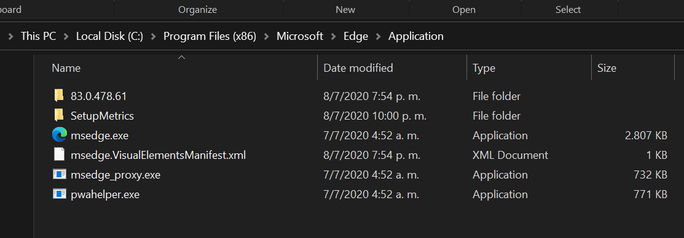The width and height of the screenshot is (684, 238).
Task: Expand the chevron after Program Files (x86)
Action: [267, 37]
